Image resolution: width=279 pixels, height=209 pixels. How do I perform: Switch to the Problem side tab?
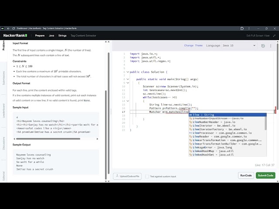click(x=3, y=45)
